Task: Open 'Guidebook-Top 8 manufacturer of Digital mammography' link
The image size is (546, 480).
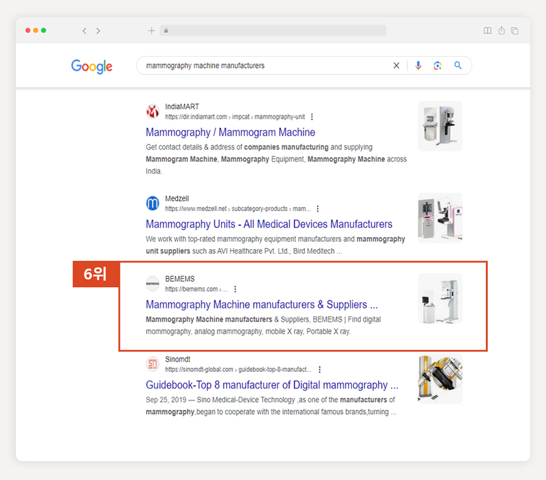Action: [x=272, y=385]
